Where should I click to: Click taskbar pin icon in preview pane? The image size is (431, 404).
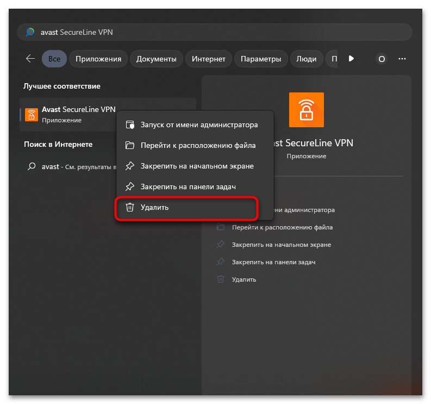tap(221, 262)
